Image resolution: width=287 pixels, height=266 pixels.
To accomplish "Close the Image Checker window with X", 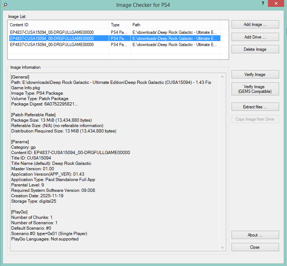I will point(275,4).
